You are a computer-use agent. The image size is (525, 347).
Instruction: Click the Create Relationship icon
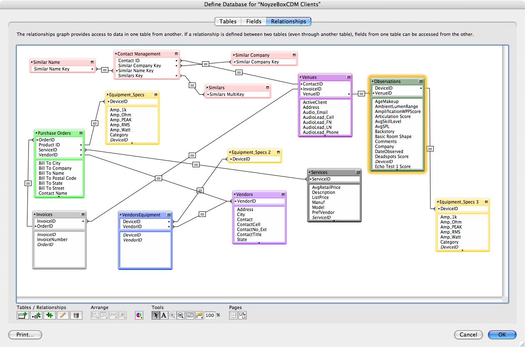[x=36, y=316]
